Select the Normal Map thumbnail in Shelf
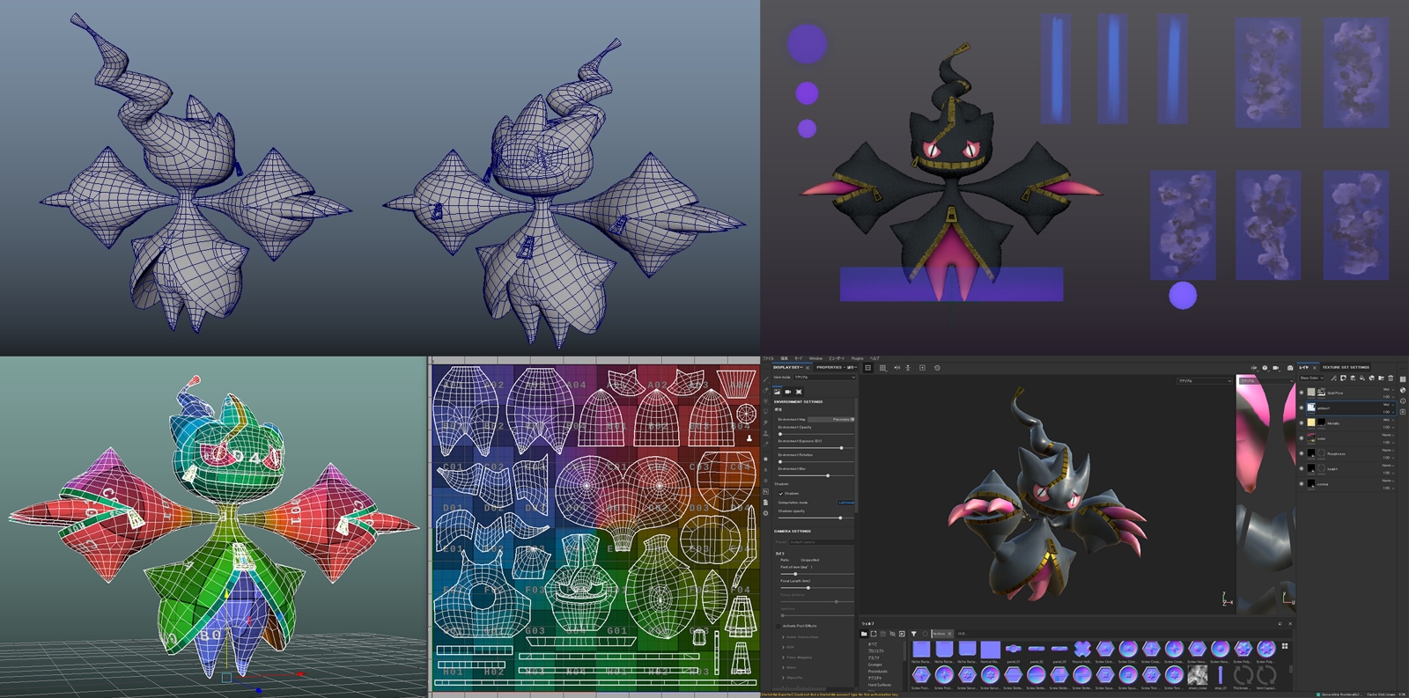1409x698 pixels. (x=990, y=650)
